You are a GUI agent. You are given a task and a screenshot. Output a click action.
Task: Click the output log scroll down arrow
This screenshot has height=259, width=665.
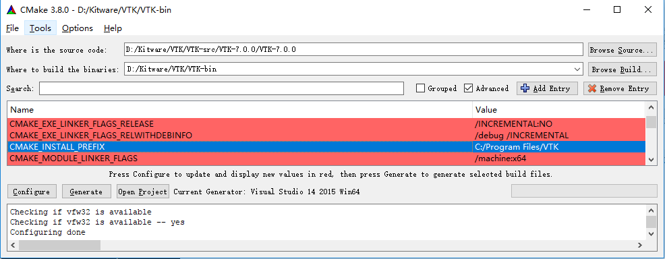[651, 233]
